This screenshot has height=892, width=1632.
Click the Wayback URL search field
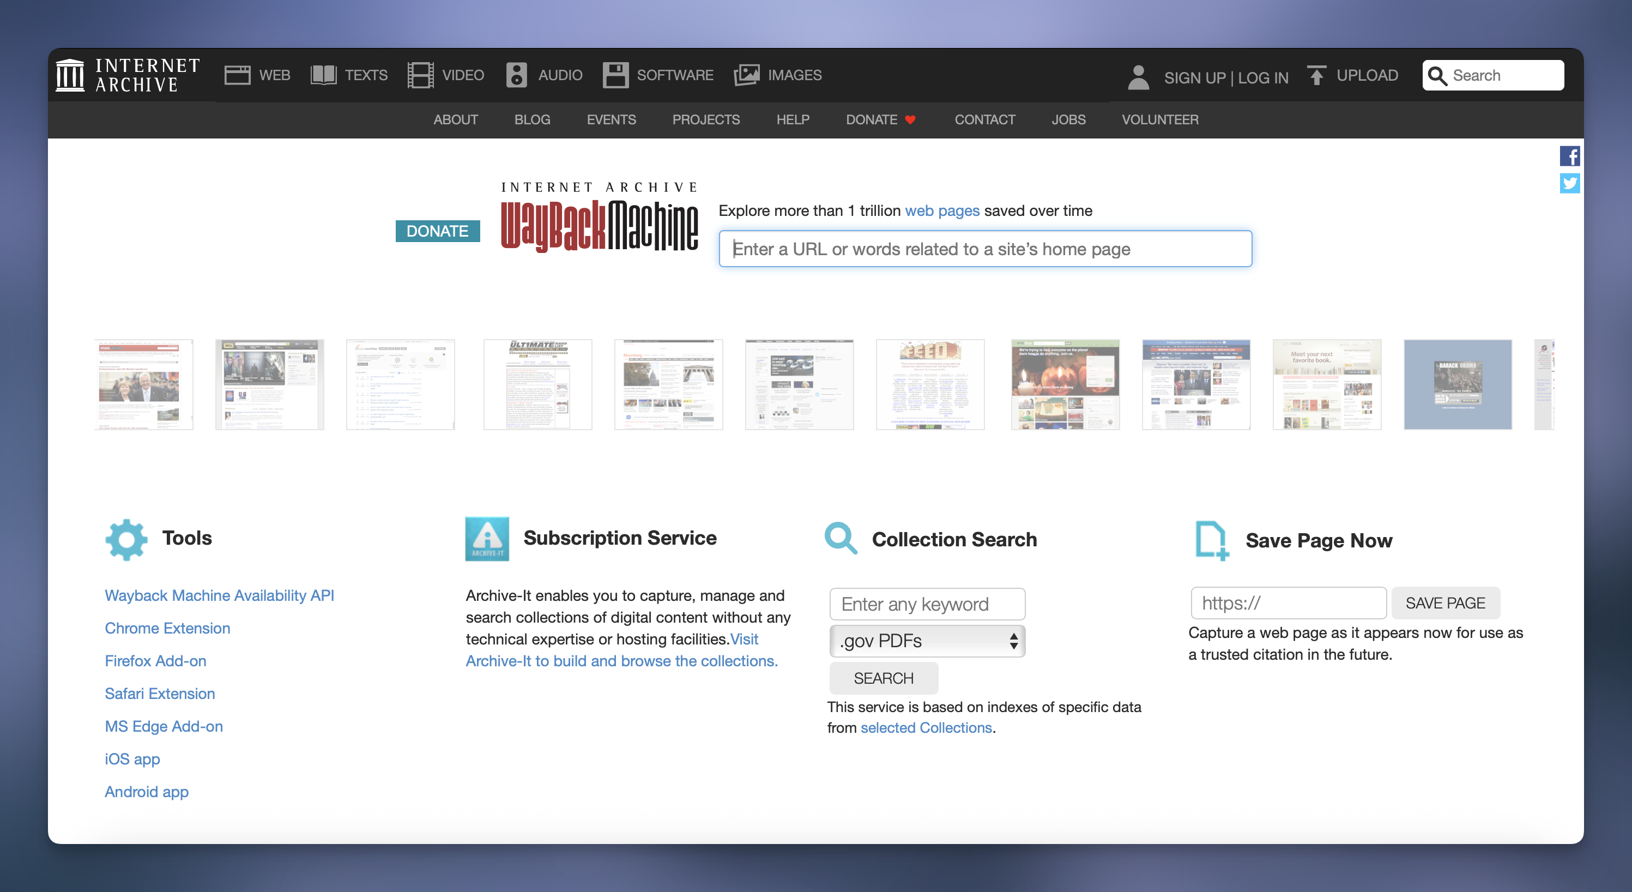pos(985,249)
